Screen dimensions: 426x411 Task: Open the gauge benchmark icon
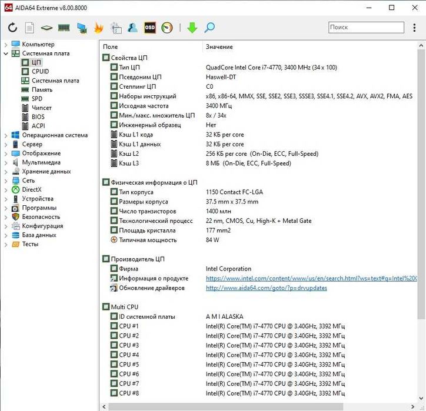(167, 28)
